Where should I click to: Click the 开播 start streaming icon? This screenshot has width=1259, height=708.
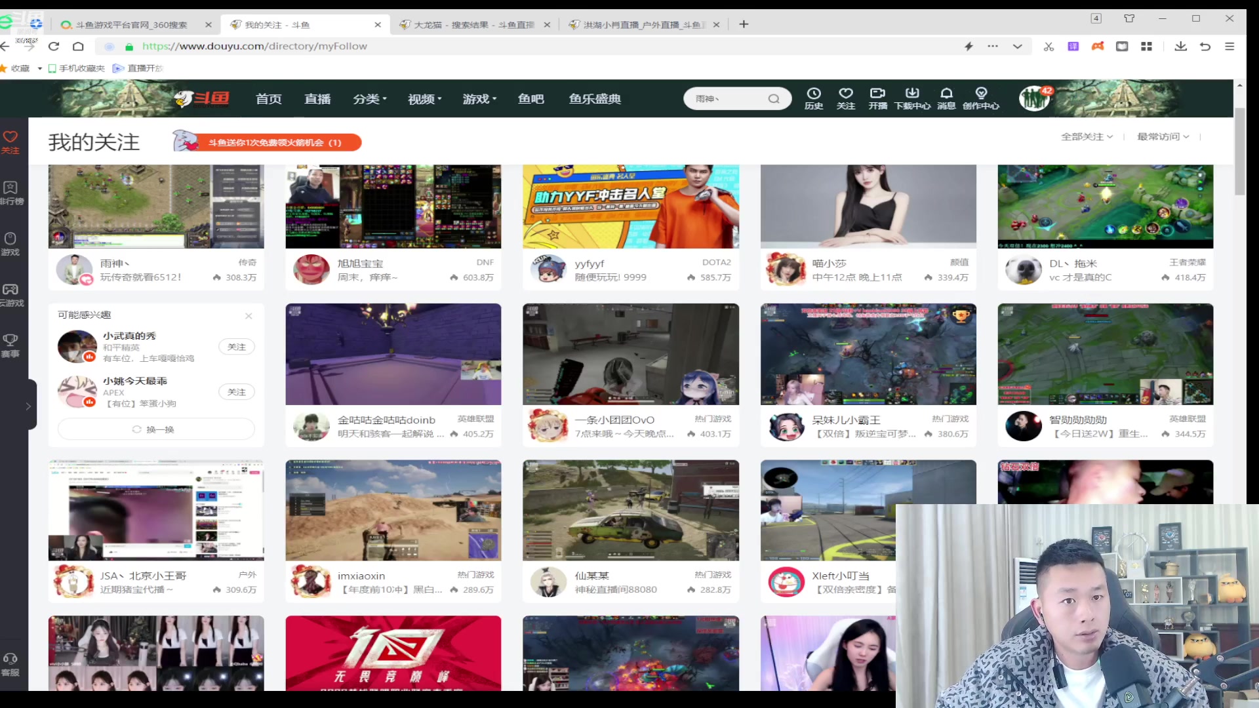[x=877, y=98]
